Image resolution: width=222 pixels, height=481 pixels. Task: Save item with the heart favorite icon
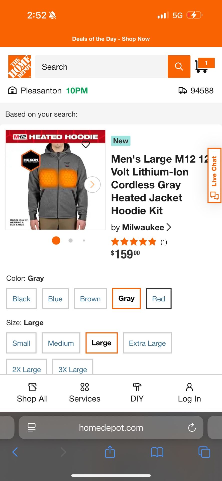tap(86, 144)
